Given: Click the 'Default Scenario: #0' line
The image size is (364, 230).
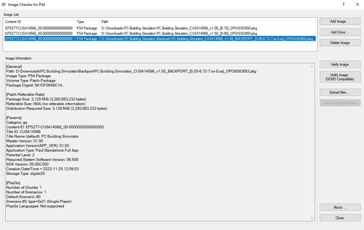Looking at the screenshot, I should coord(23,197).
